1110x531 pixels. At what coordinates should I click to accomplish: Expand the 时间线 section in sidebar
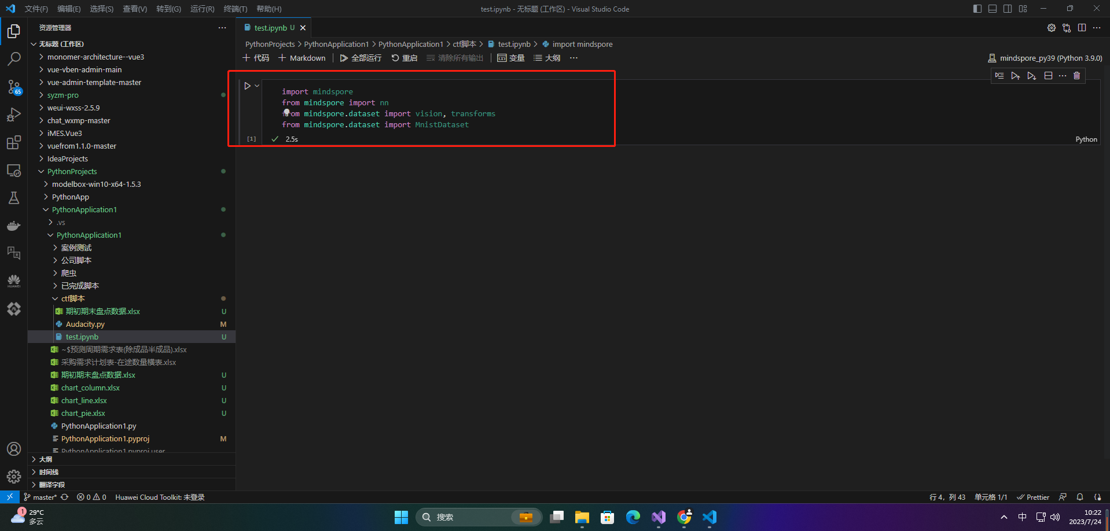point(131,472)
